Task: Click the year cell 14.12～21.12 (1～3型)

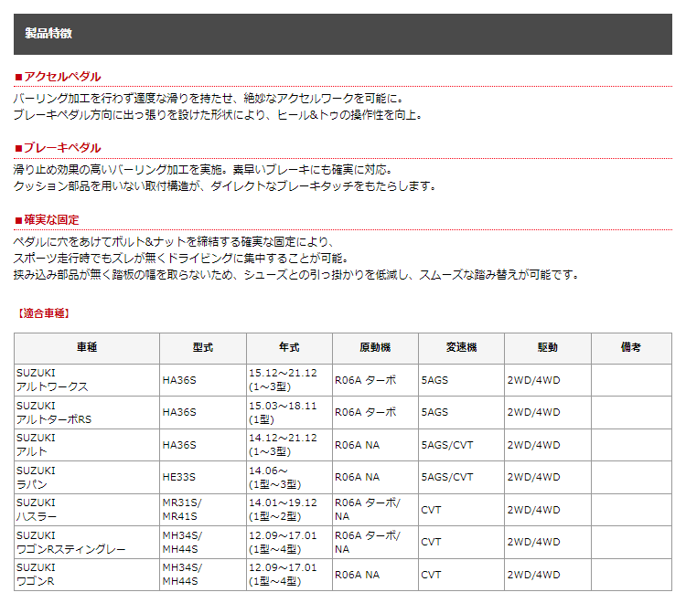Action: 289,445
